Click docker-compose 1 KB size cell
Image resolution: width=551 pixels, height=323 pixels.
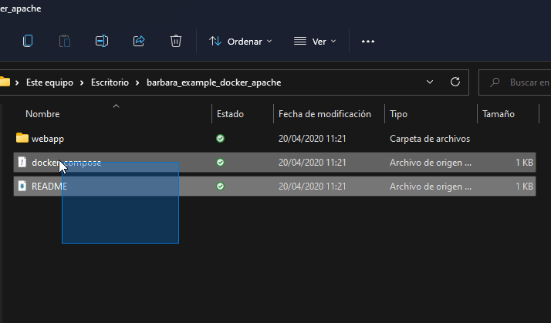coord(524,163)
